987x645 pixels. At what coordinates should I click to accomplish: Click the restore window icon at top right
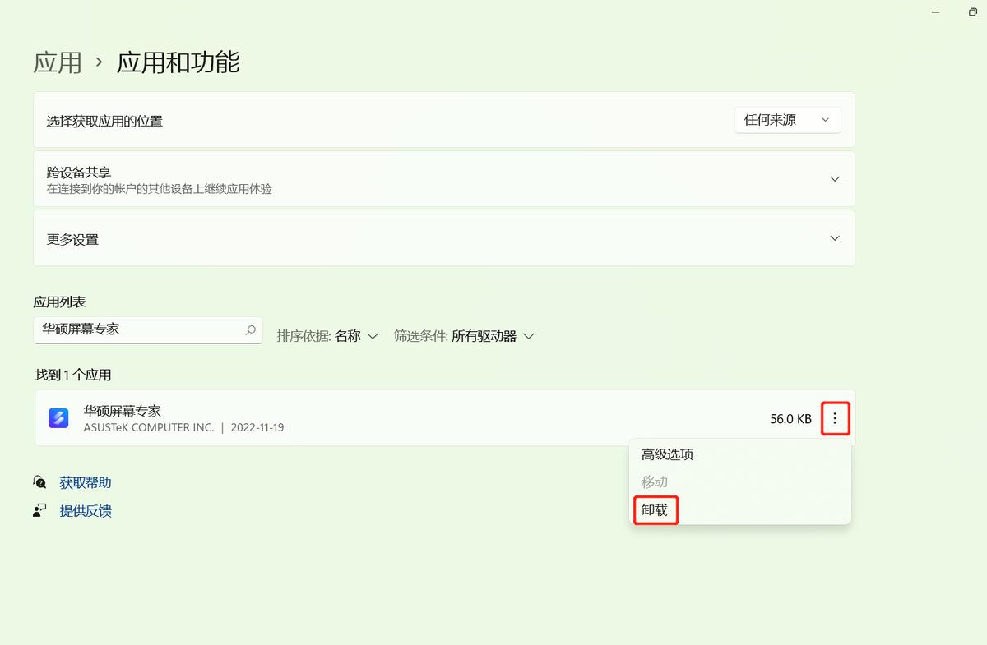(x=973, y=12)
